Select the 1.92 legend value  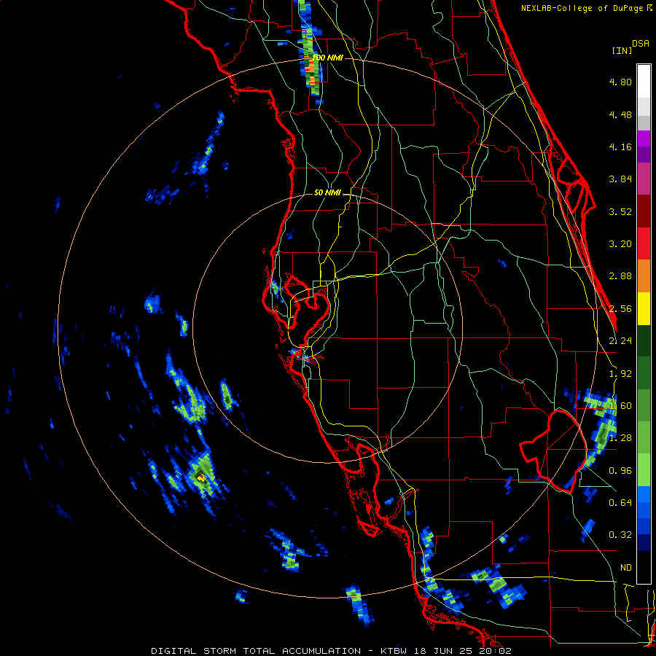tap(620, 374)
